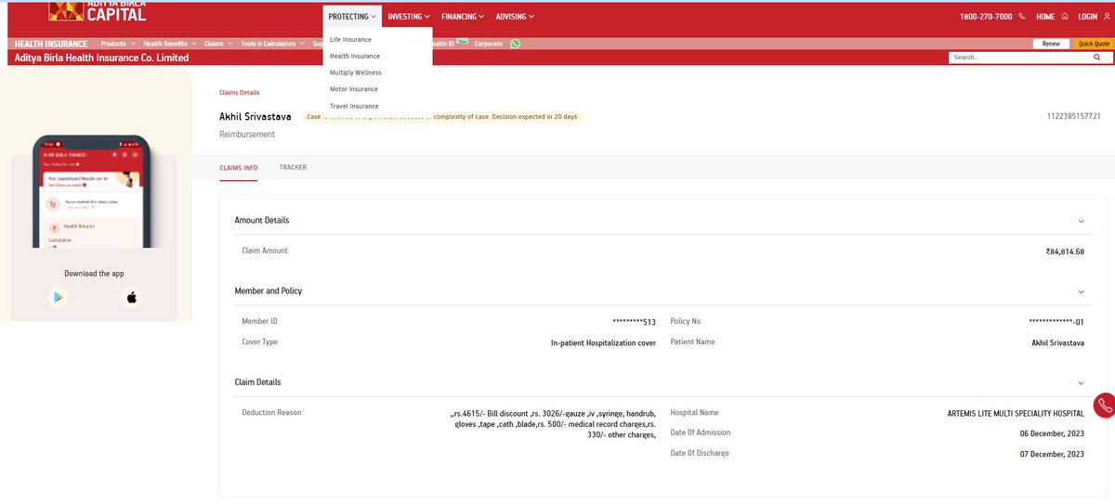The image size is (1115, 504).
Task: Open Google Play store download icon
Action: pyautogui.click(x=59, y=297)
